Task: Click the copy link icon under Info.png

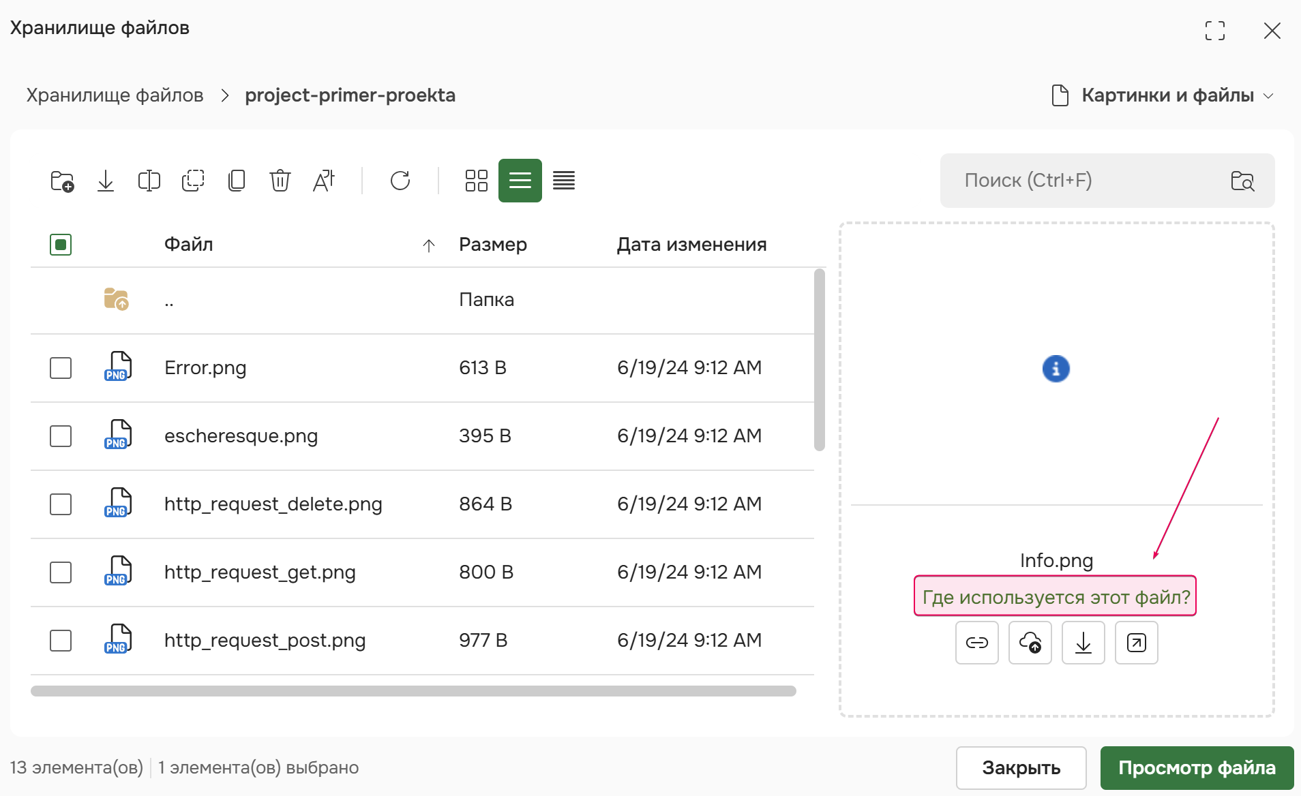Action: 977,643
